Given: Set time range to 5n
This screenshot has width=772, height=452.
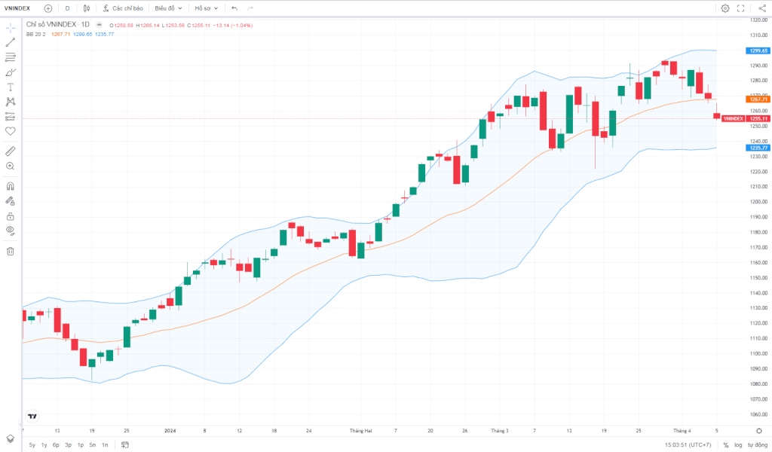Looking at the screenshot, I should 93,444.
